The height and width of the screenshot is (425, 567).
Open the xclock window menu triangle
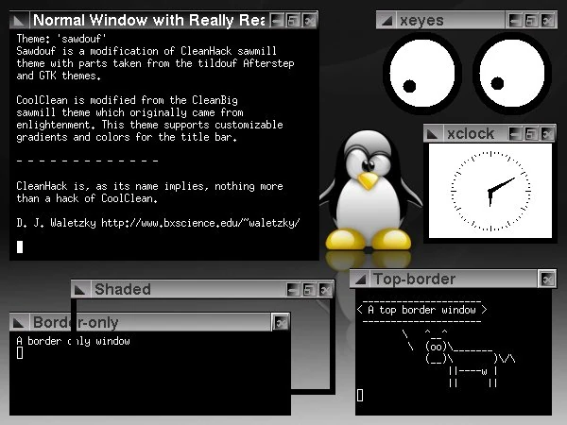pyautogui.click(x=433, y=134)
